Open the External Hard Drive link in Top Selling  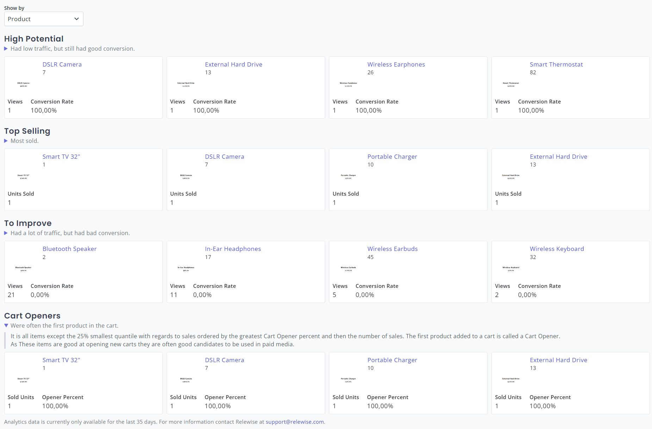pos(558,157)
